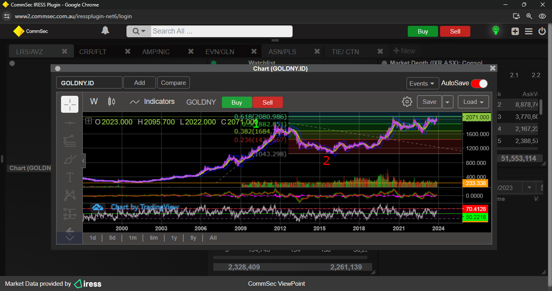Close the TIE/ CTN tab
This screenshot has width=552, height=291.
click(x=380, y=51)
